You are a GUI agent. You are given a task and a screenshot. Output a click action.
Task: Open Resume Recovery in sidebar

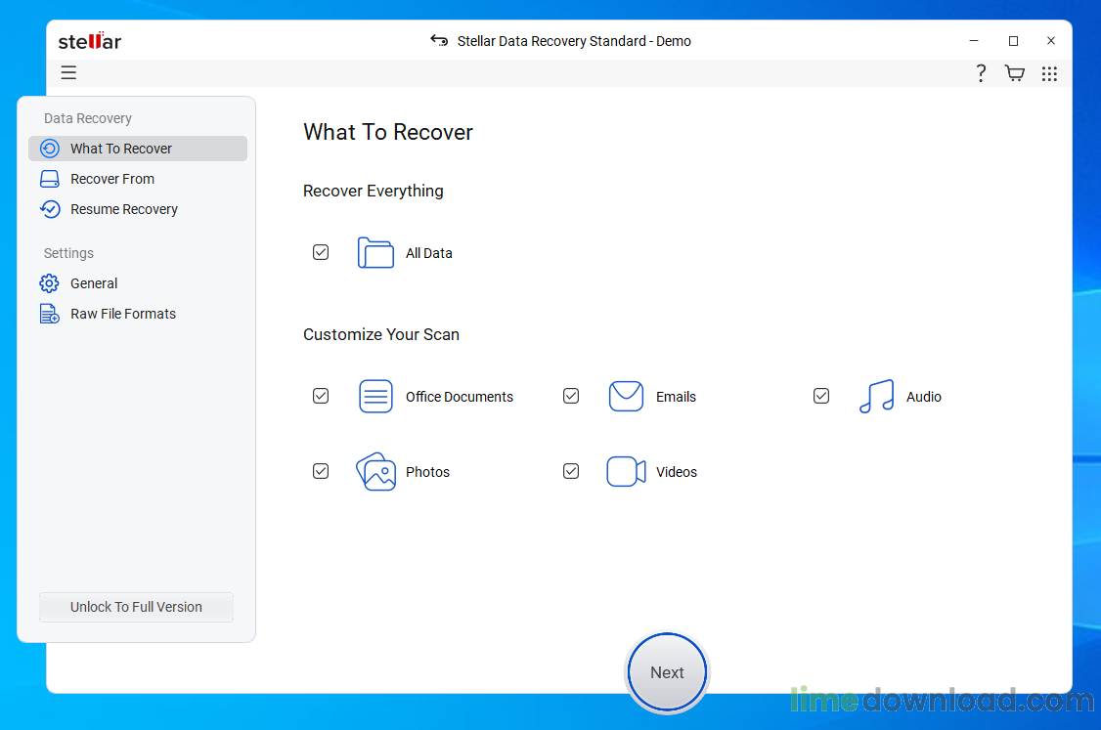point(138,209)
